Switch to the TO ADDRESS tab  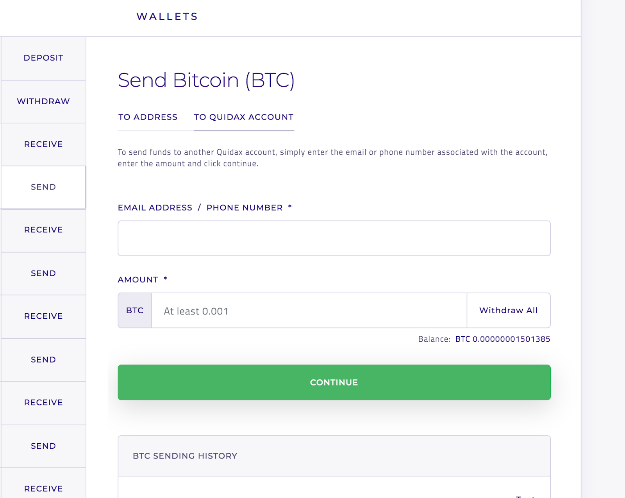(x=148, y=117)
